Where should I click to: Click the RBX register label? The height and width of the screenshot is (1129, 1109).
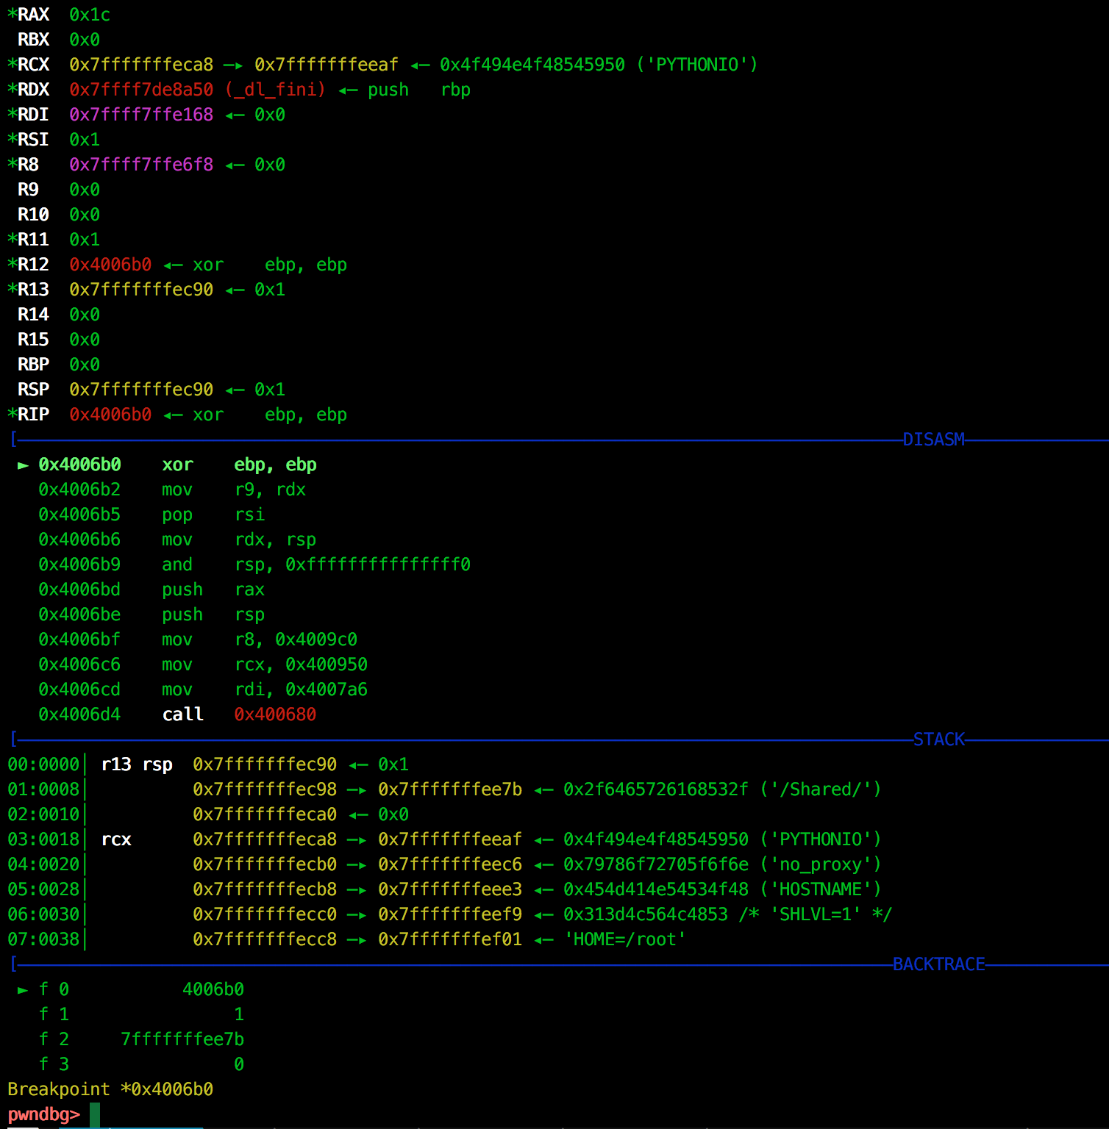(x=33, y=40)
